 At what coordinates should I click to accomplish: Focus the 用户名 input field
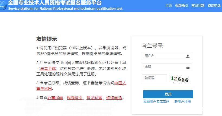167,56
